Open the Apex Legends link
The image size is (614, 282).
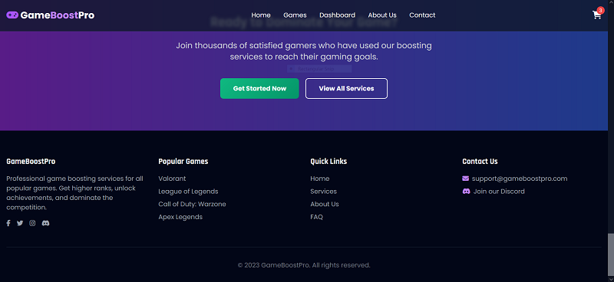point(180,217)
